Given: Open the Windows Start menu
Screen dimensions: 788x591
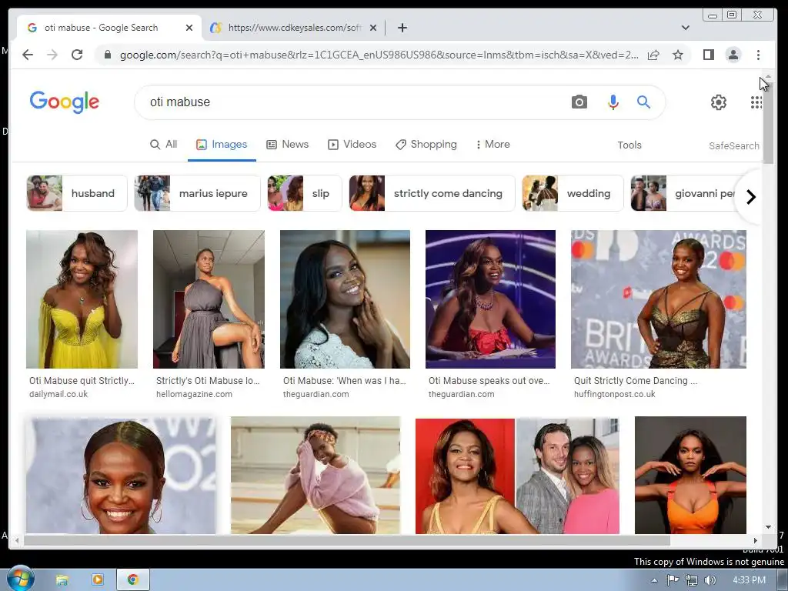Looking at the screenshot, I should 20,579.
